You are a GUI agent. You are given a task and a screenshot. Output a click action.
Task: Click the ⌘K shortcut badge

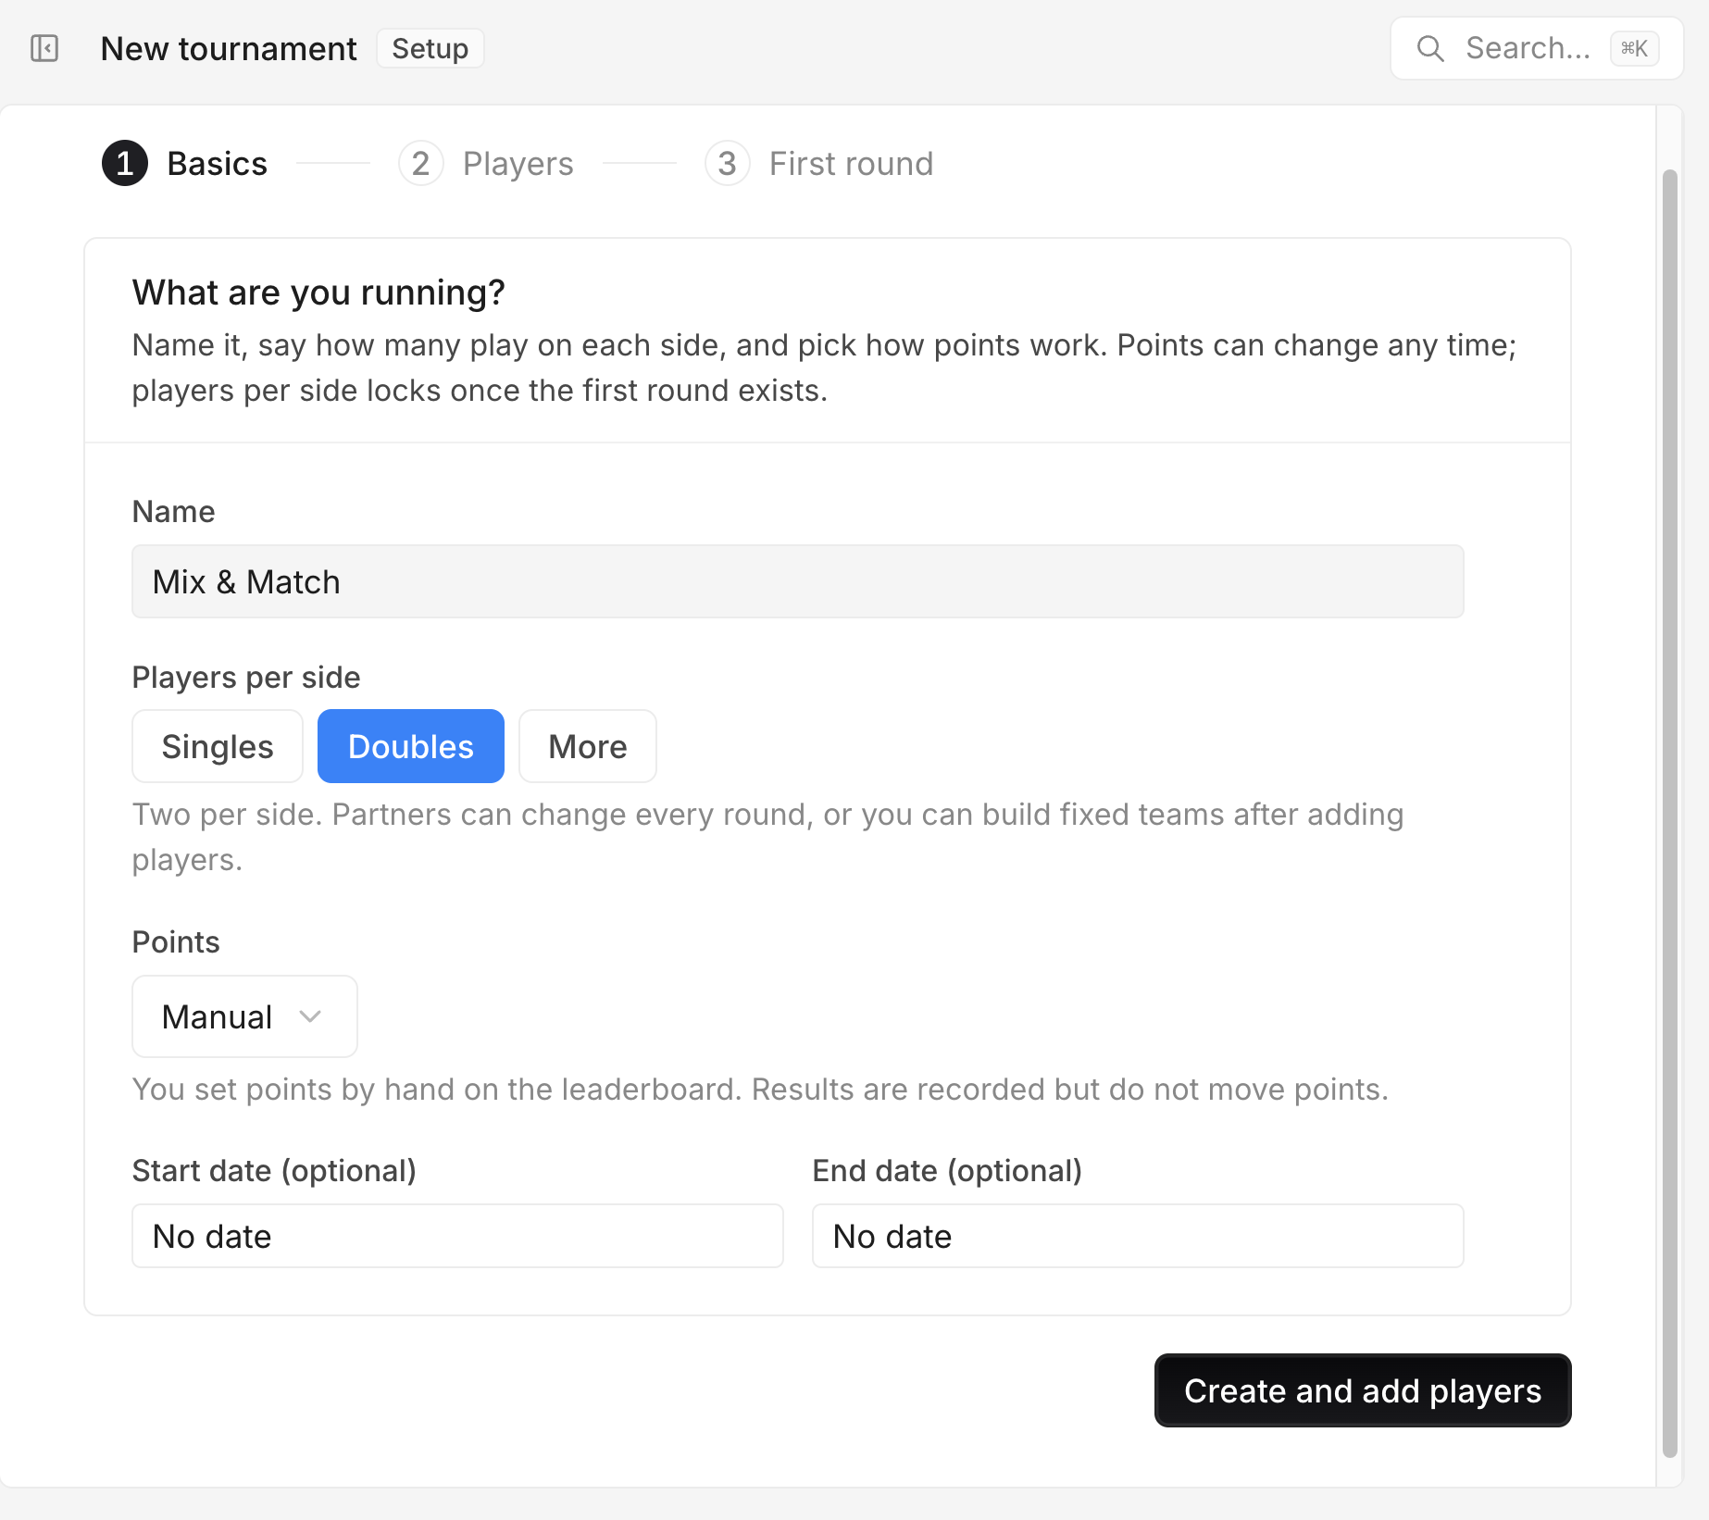point(1635,48)
